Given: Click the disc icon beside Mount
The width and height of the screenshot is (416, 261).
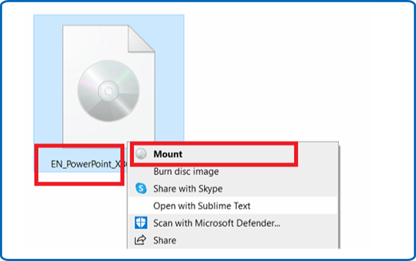Looking at the screenshot, I should coord(141,154).
